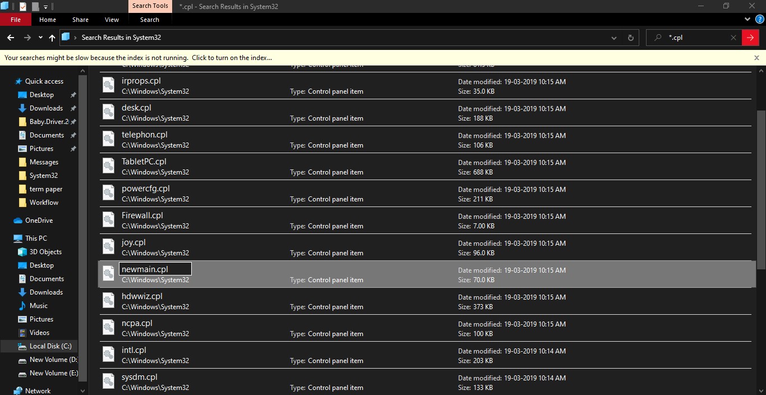Open the term paper folder
This screenshot has width=766, height=395.
click(46, 189)
